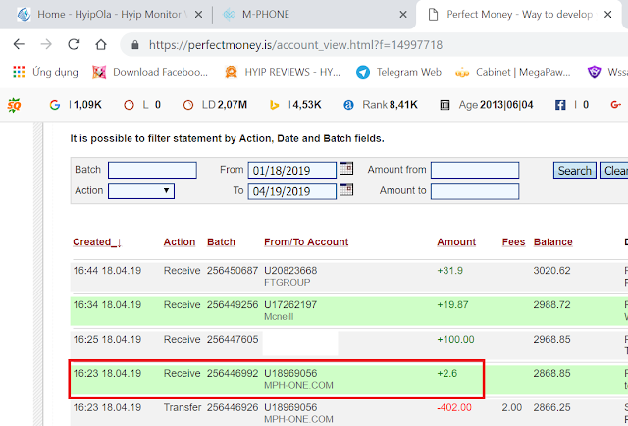The height and width of the screenshot is (426, 628).
Task: Click batch number 256446926
Action: [x=233, y=407]
